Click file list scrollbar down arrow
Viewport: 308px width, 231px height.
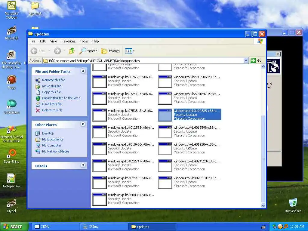tap(263, 206)
